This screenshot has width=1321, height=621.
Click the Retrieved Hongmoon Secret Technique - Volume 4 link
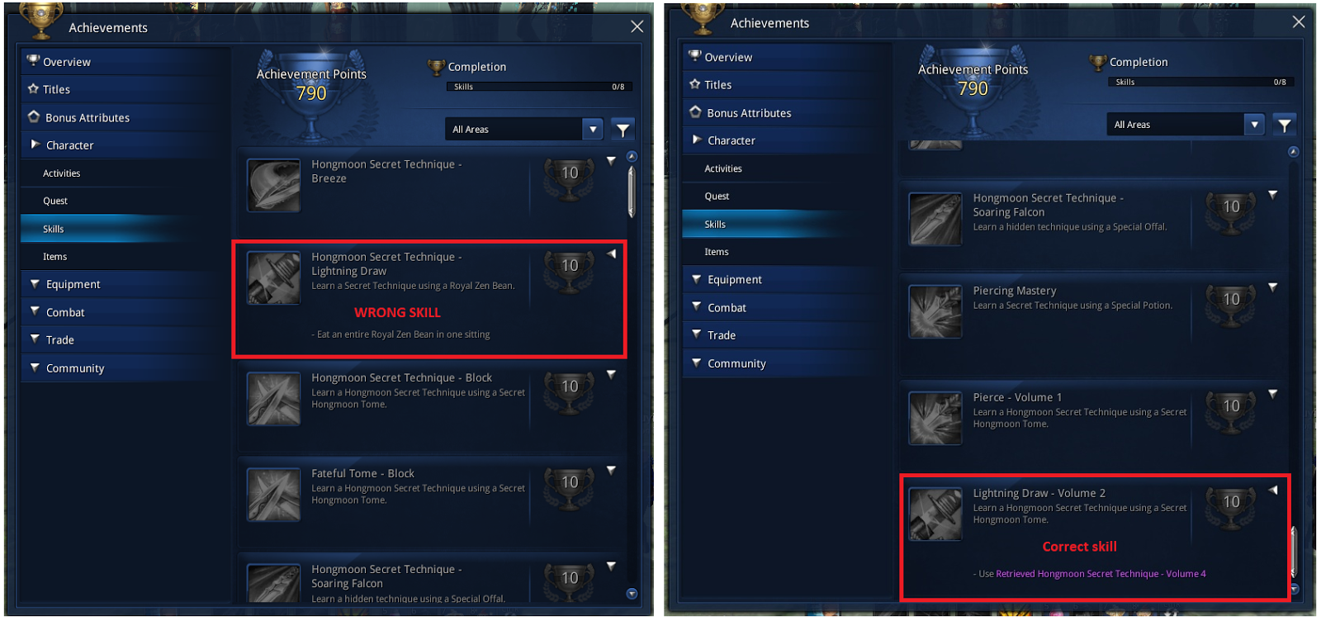(x=1101, y=574)
